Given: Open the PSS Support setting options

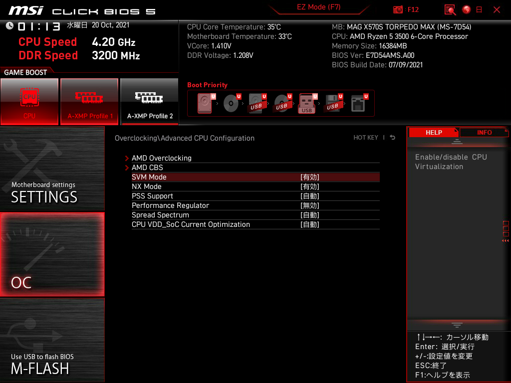Looking at the screenshot, I should pos(152,195).
